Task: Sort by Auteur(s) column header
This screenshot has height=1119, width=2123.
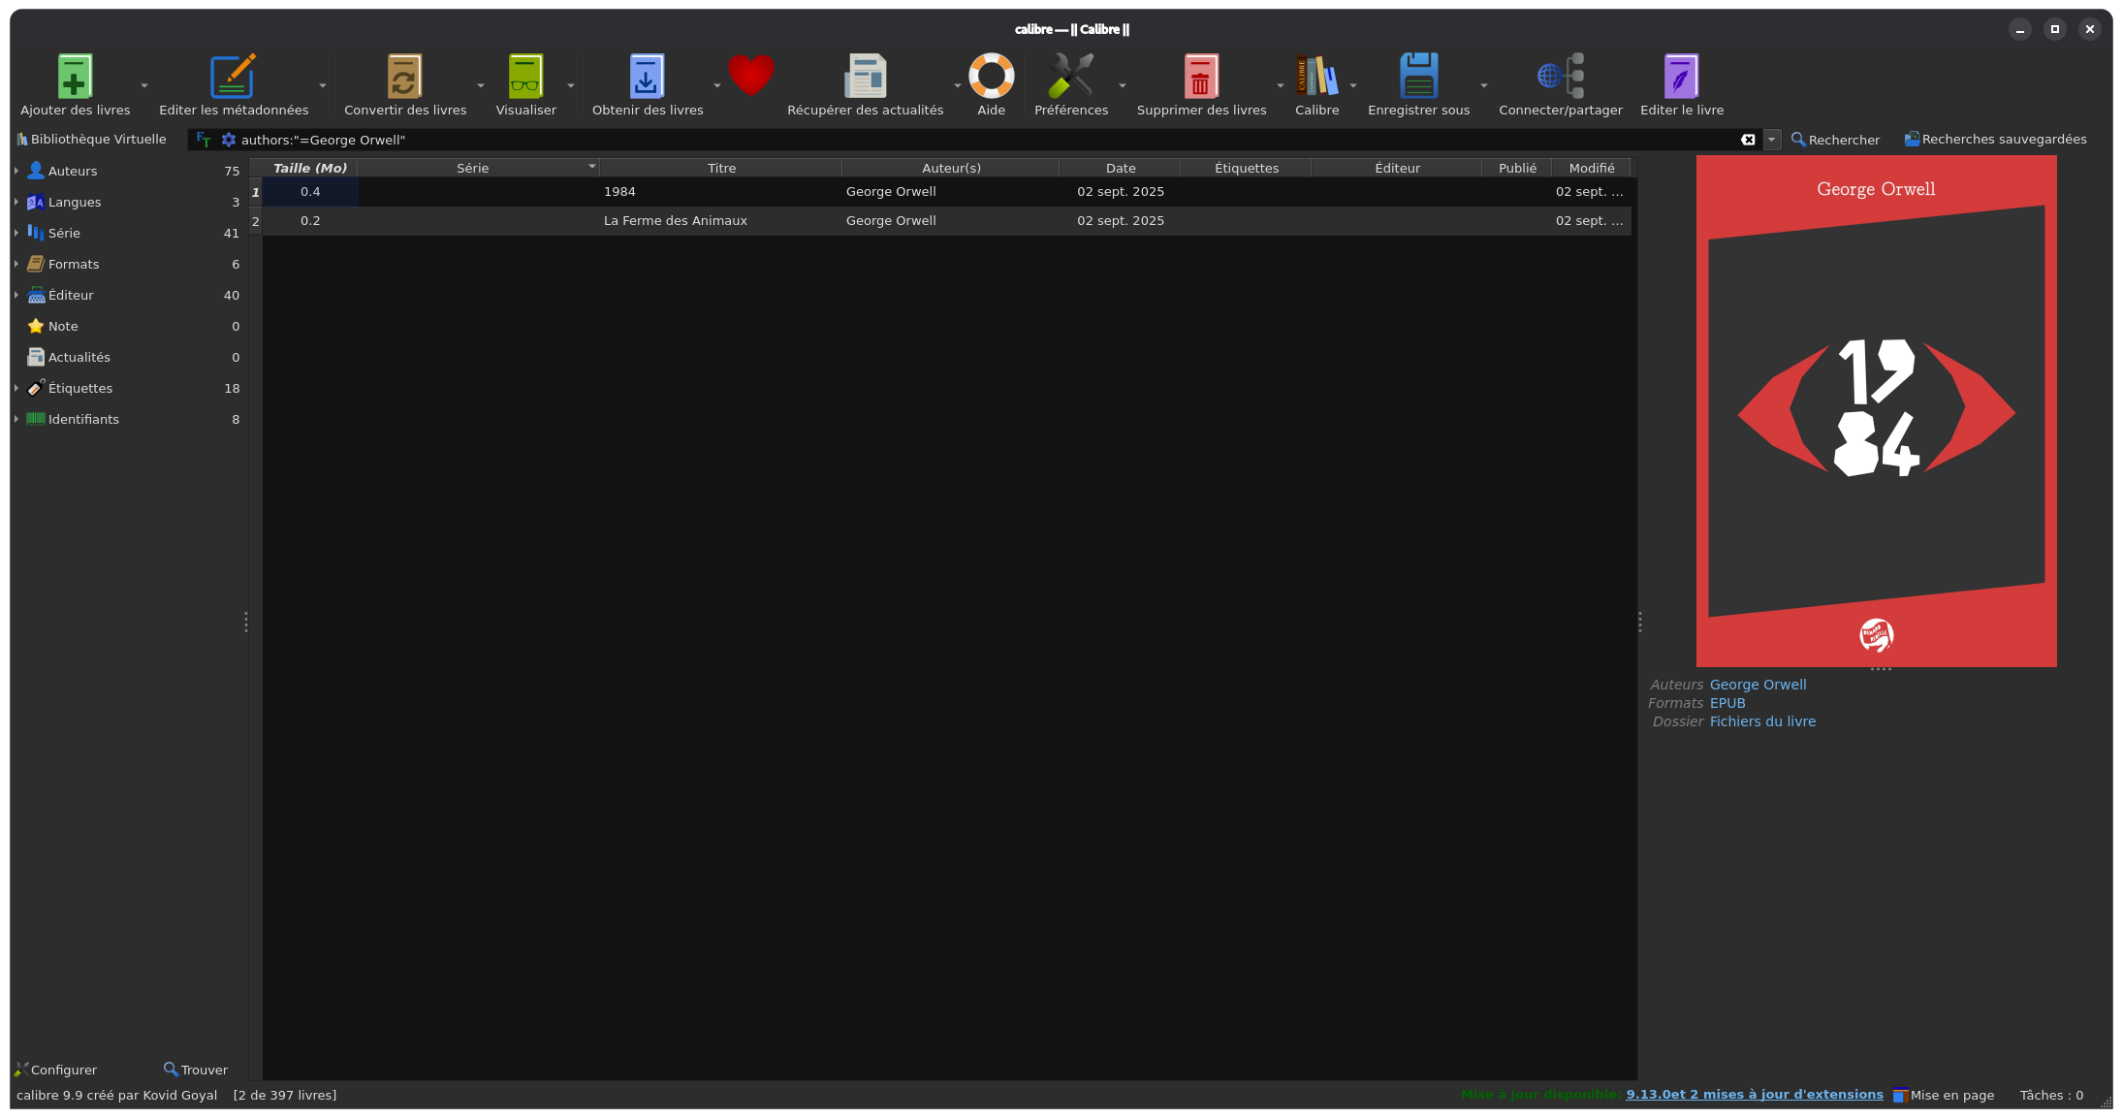Action: click(x=951, y=168)
